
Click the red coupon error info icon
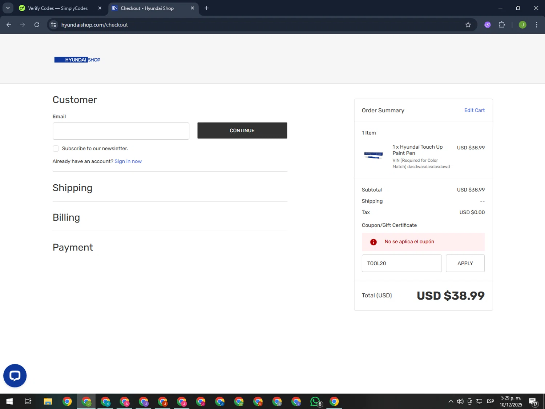[373, 242]
